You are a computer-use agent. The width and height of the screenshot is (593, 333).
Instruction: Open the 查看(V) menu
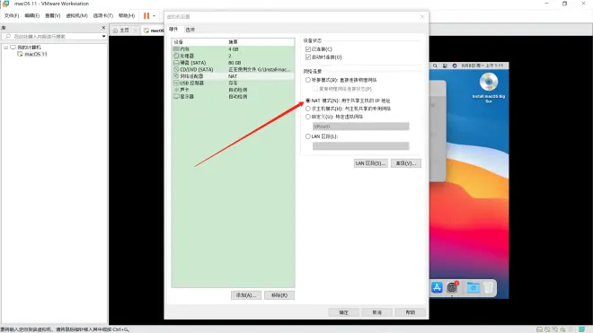pos(53,15)
